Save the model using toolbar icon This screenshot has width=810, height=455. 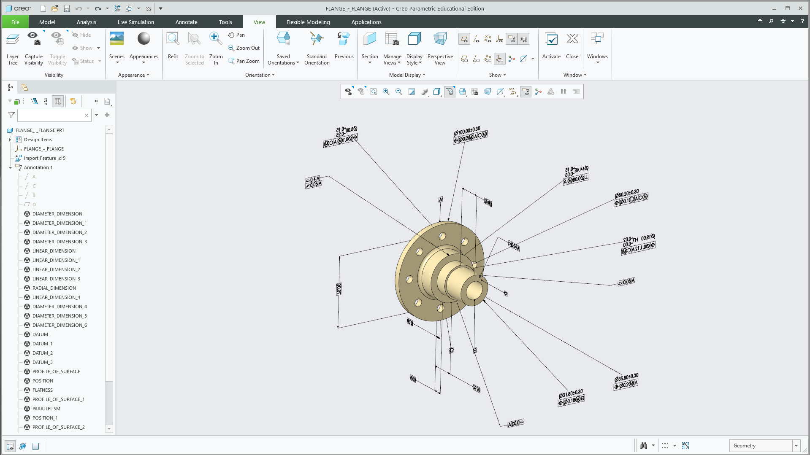67,8
